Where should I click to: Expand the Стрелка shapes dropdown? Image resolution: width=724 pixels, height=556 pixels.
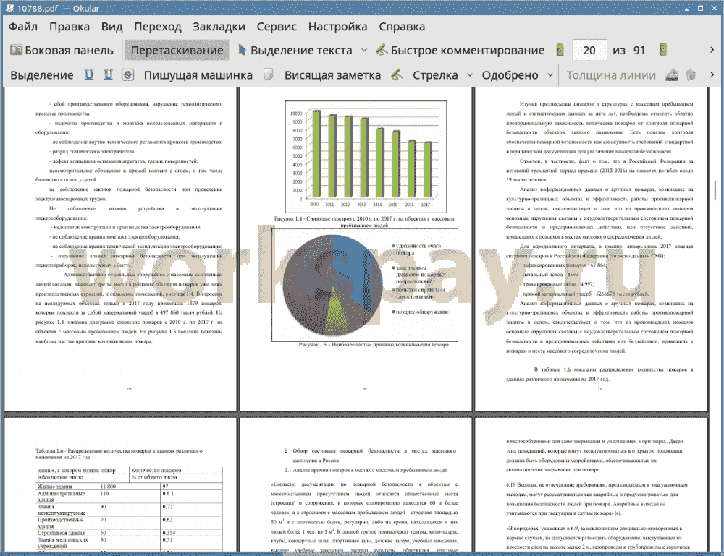(x=470, y=74)
